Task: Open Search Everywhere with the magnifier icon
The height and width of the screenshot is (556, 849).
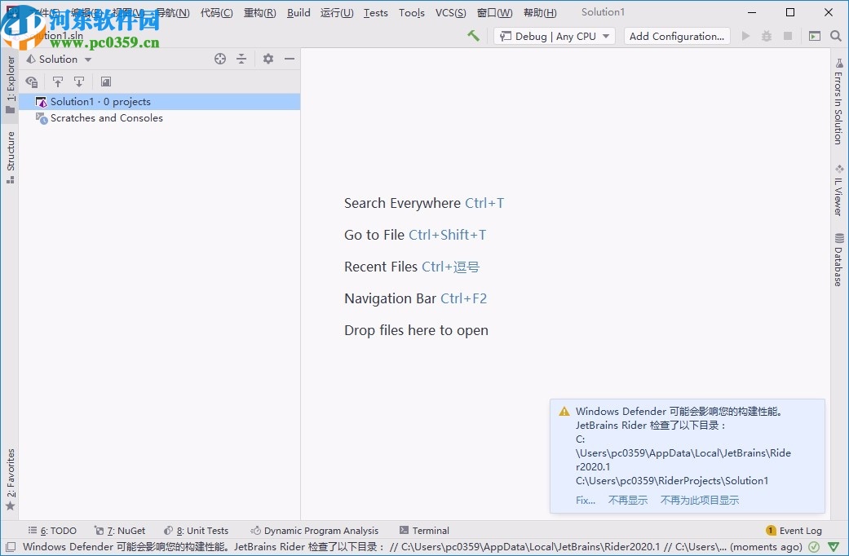Action: pyautogui.click(x=835, y=36)
